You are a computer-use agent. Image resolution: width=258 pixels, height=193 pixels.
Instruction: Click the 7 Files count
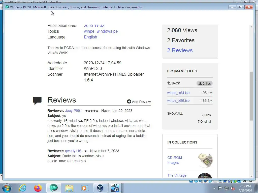(x=206, y=115)
